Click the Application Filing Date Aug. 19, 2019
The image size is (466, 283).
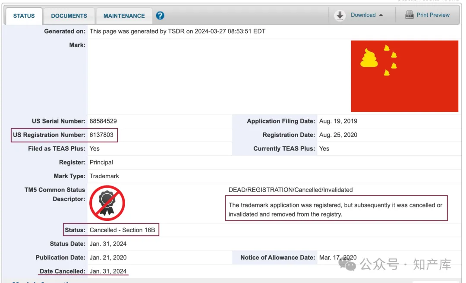click(338, 121)
